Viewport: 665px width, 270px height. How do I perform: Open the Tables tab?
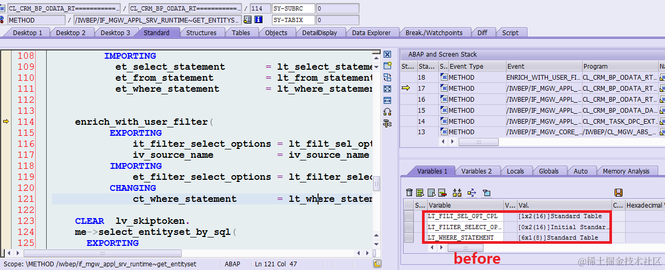tap(241, 33)
